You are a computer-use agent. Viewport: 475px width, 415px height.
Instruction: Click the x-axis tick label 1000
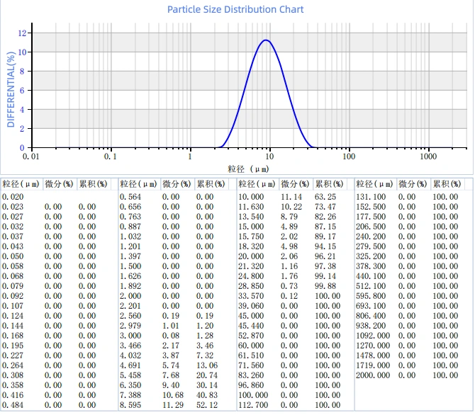pos(428,157)
